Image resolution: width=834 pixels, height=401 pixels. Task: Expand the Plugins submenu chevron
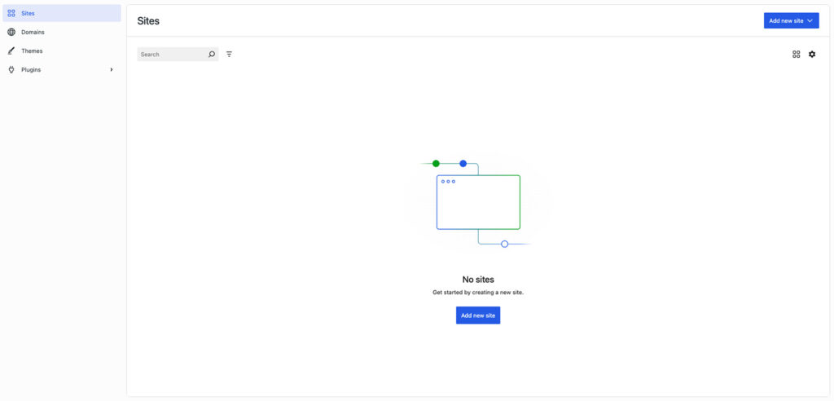click(x=112, y=69)
